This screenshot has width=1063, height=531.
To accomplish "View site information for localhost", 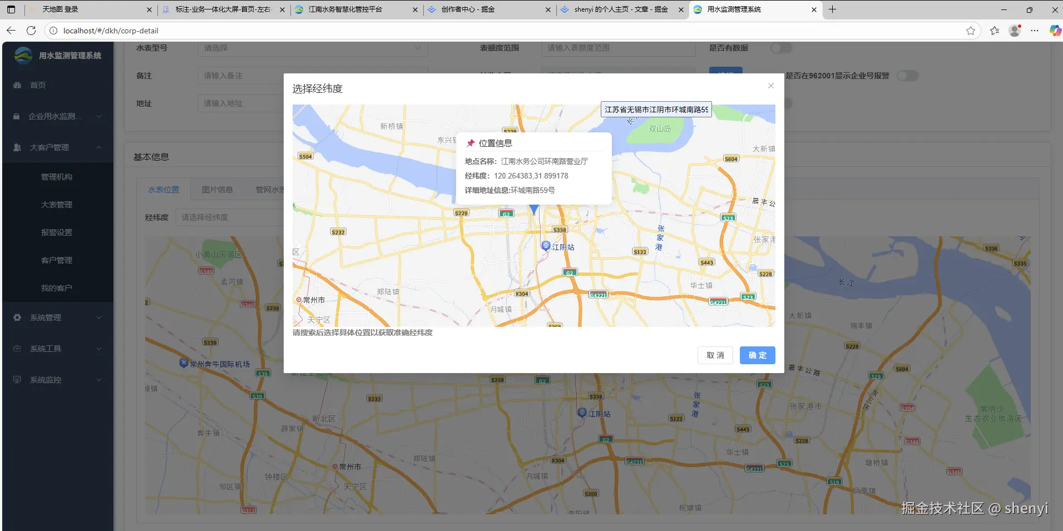I will pos(53,31).
